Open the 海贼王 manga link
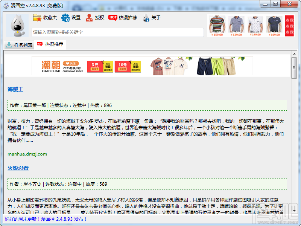This screenshot has height=226, width=301. click(x=15, y=90)
